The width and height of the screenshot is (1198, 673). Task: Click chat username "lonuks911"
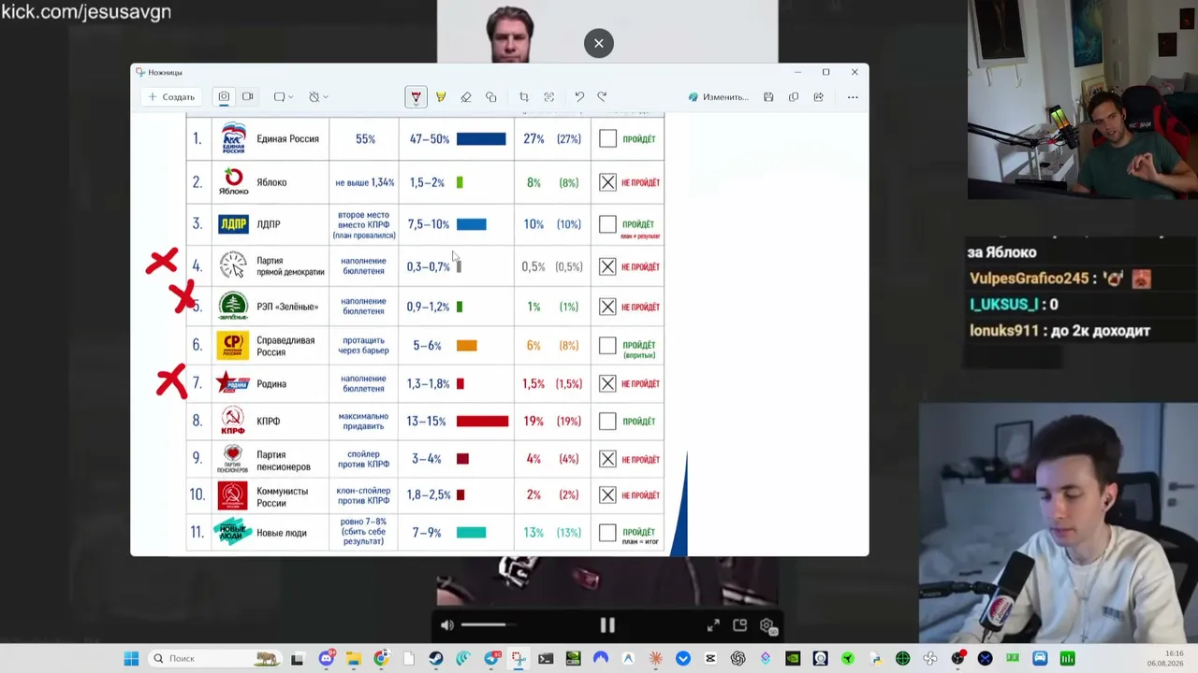[1006, 331]
